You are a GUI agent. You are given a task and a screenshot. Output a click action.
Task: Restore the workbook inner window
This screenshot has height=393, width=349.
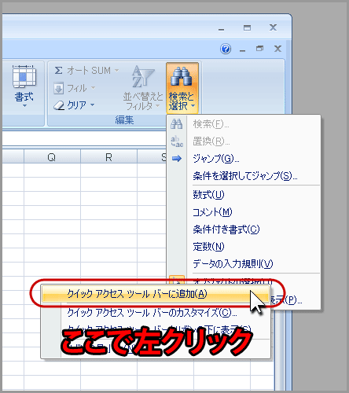[x=260, y=49]
